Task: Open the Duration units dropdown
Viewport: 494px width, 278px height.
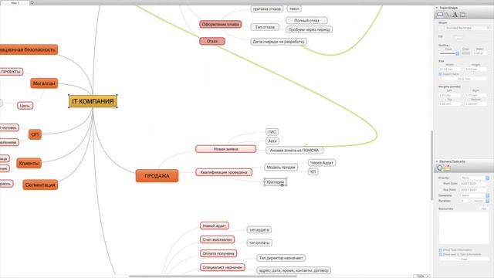Action: (x=480, y=201)
